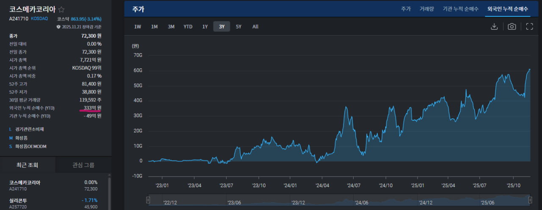The height and width of the screenshot is (210, 542).
Task: Click the recent list vertical scrollbar
Action: [109, 192]
